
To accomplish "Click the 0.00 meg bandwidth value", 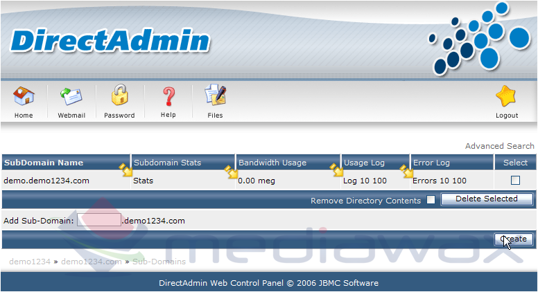I will click(257, 181).
